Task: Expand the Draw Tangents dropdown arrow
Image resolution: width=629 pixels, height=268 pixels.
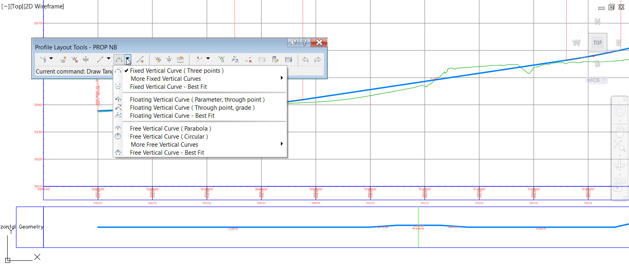Action: (x=52, y=59)
